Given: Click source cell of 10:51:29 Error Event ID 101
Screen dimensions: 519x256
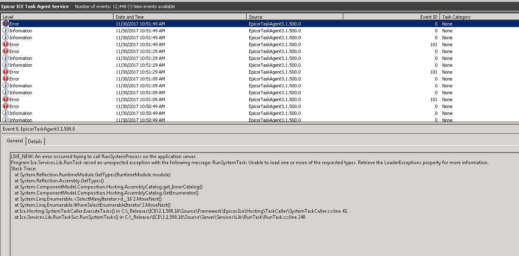Looking at the screenshot, I should (x=275, y=72).
